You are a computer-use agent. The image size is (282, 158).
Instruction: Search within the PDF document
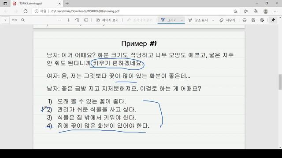pyautogui.click(x=23, y=20)
